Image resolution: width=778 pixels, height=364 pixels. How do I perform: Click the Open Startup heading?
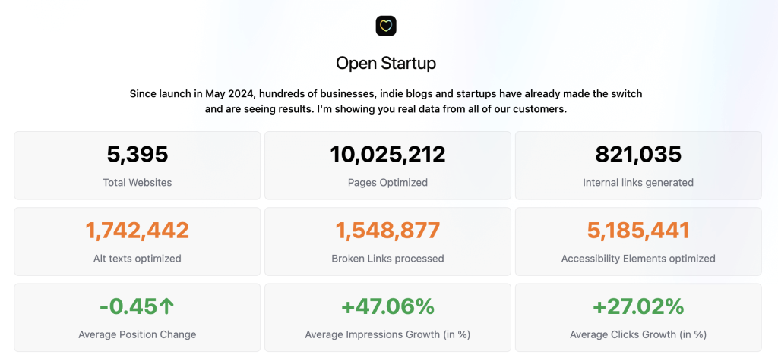pos(386,64)
